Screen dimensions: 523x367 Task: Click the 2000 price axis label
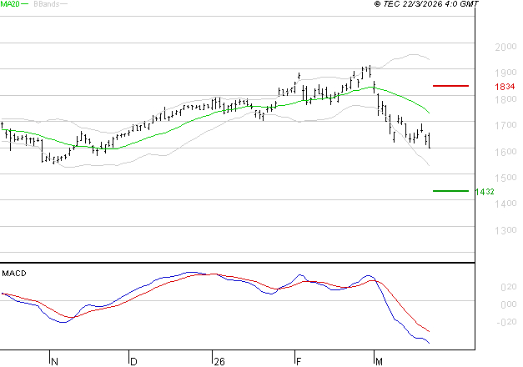(505, 47)
